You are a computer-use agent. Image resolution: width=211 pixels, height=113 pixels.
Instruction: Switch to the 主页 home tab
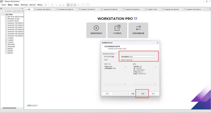click(x=29, y=9)
